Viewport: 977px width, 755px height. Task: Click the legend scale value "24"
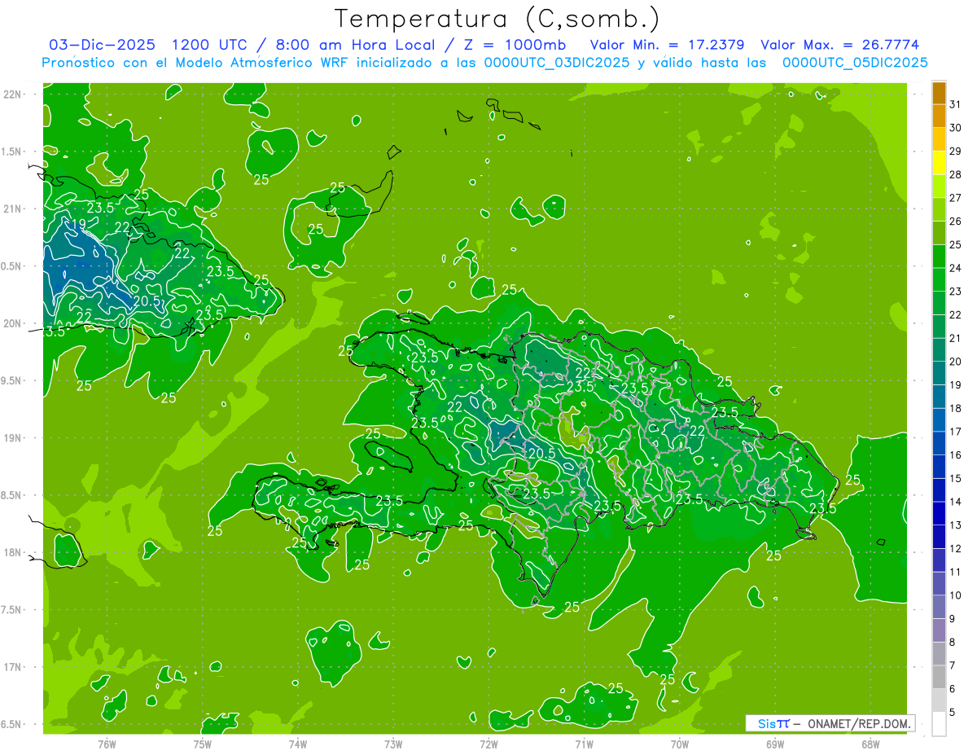(956, 268)
